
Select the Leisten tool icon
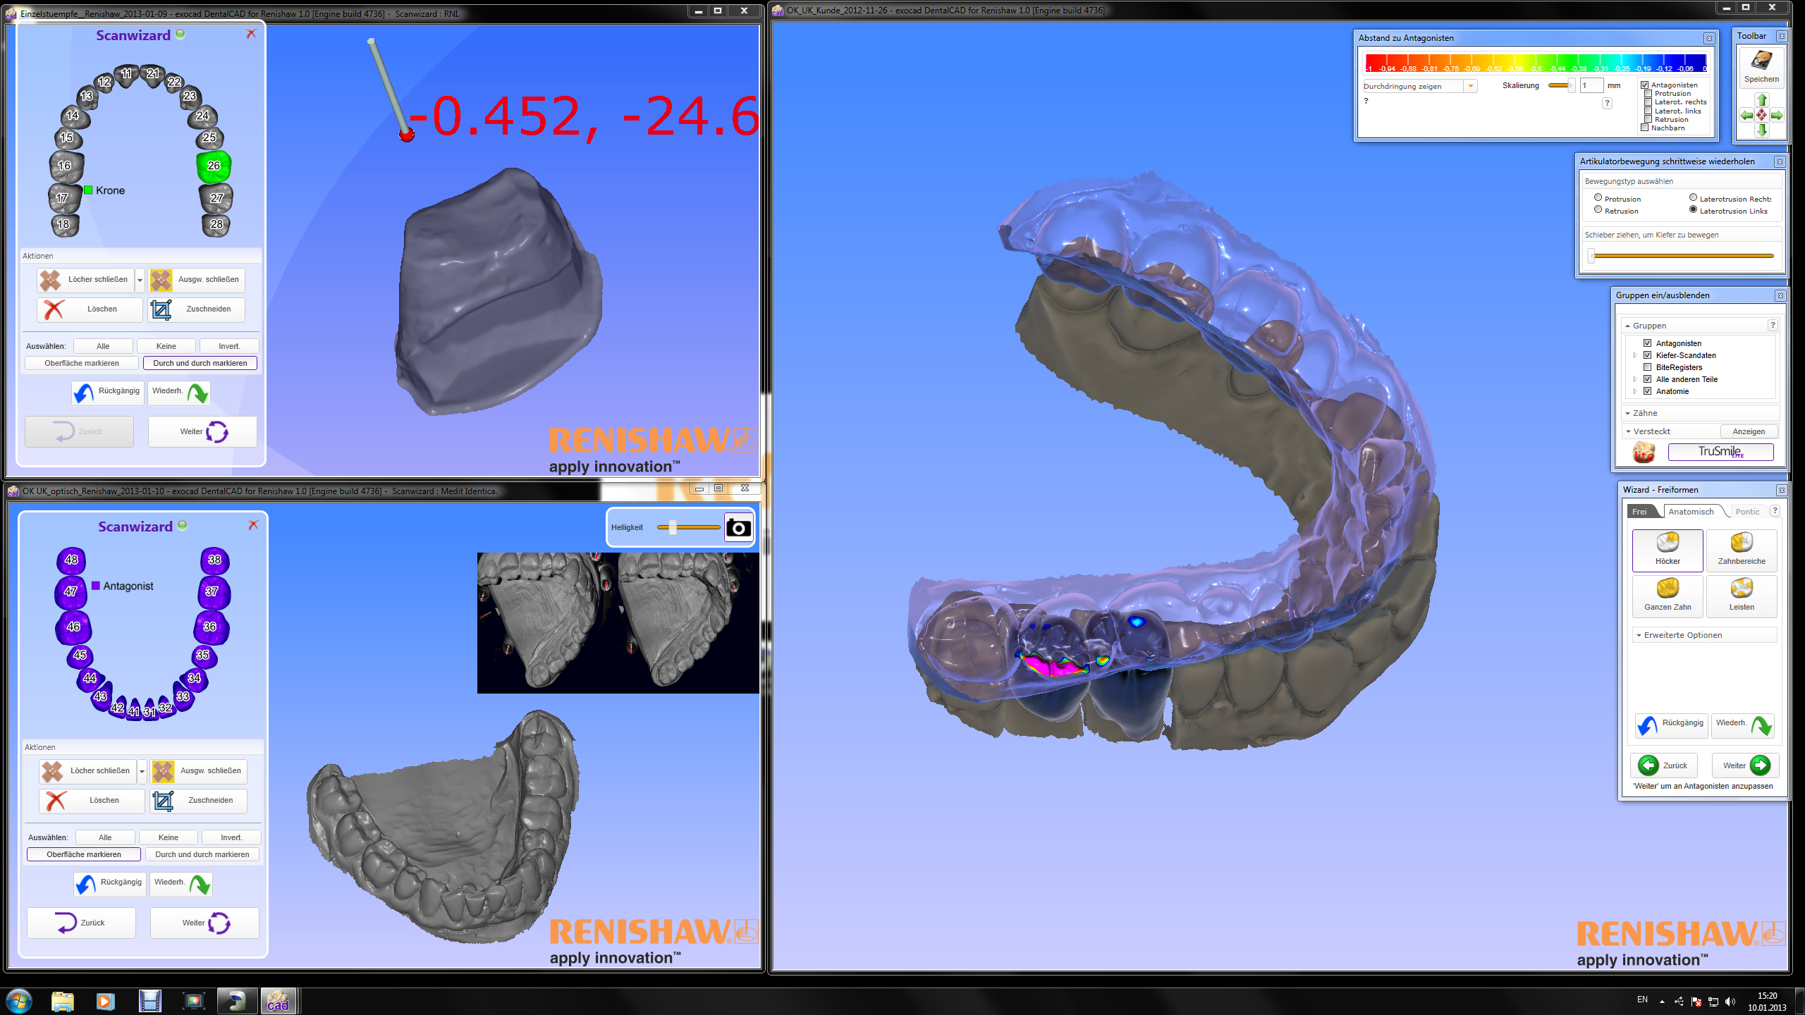coord(1741,590)
